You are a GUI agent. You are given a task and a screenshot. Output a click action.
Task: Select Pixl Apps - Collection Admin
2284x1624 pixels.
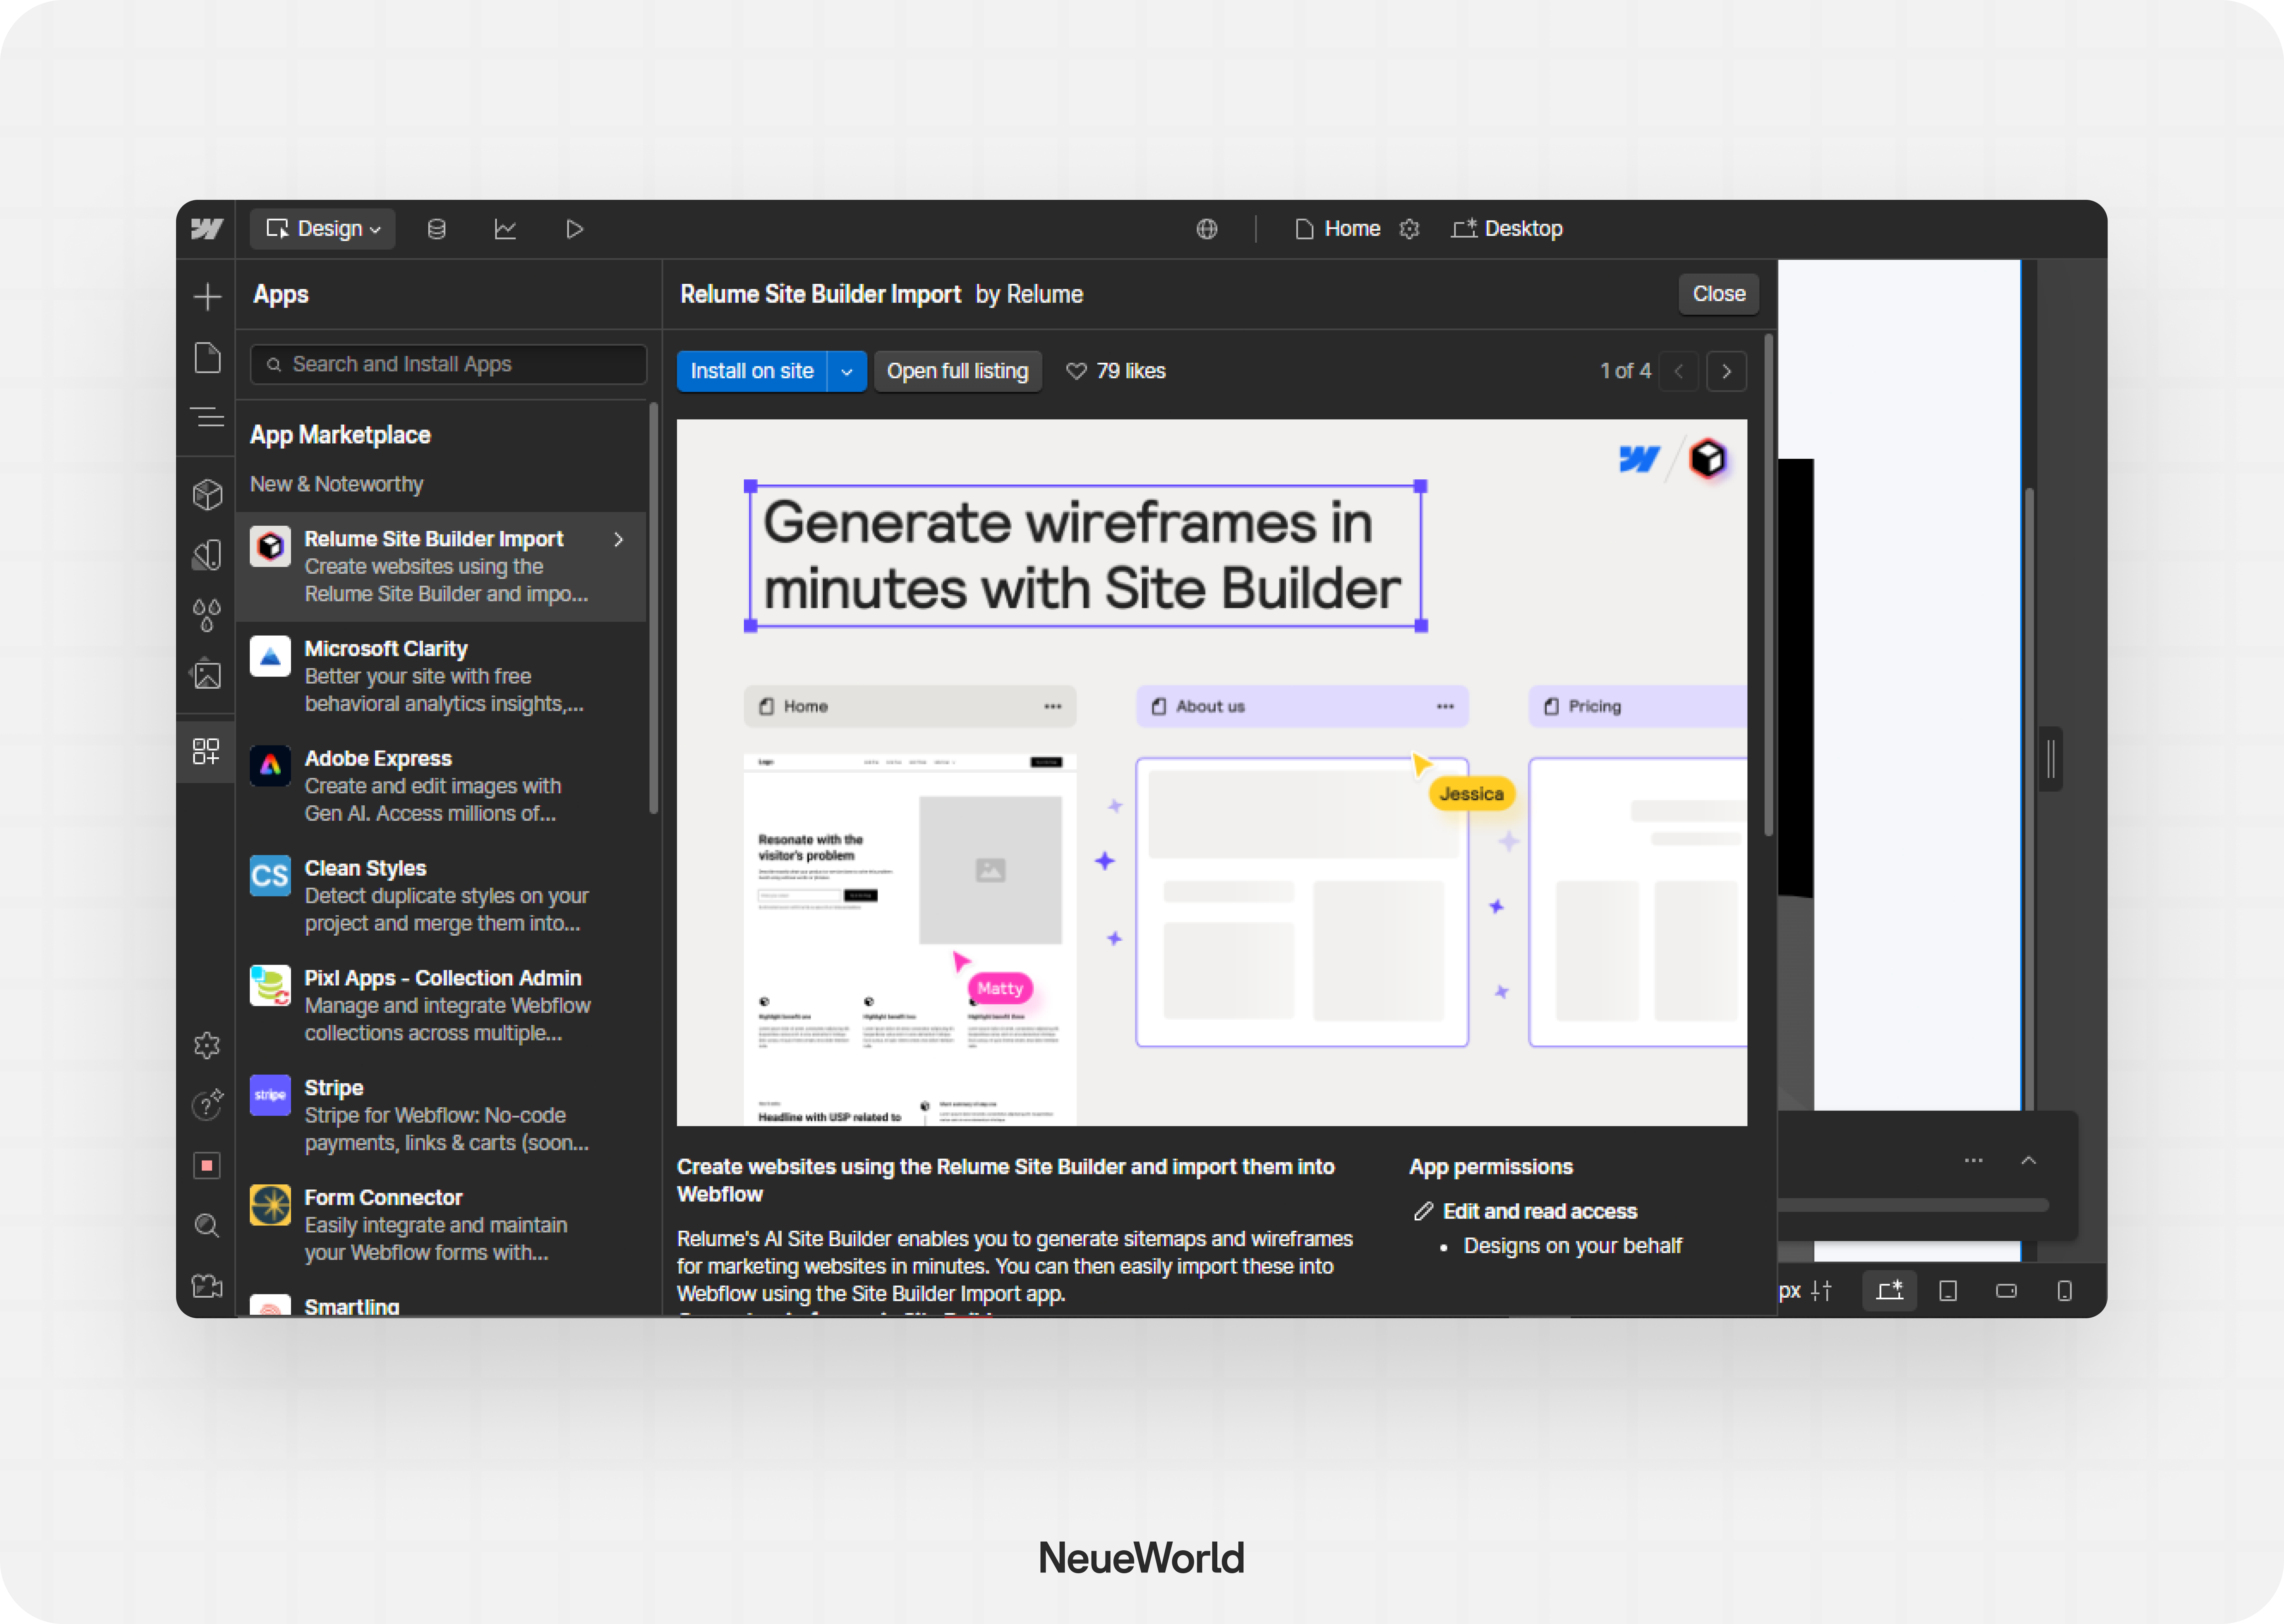coord(441,1005)
